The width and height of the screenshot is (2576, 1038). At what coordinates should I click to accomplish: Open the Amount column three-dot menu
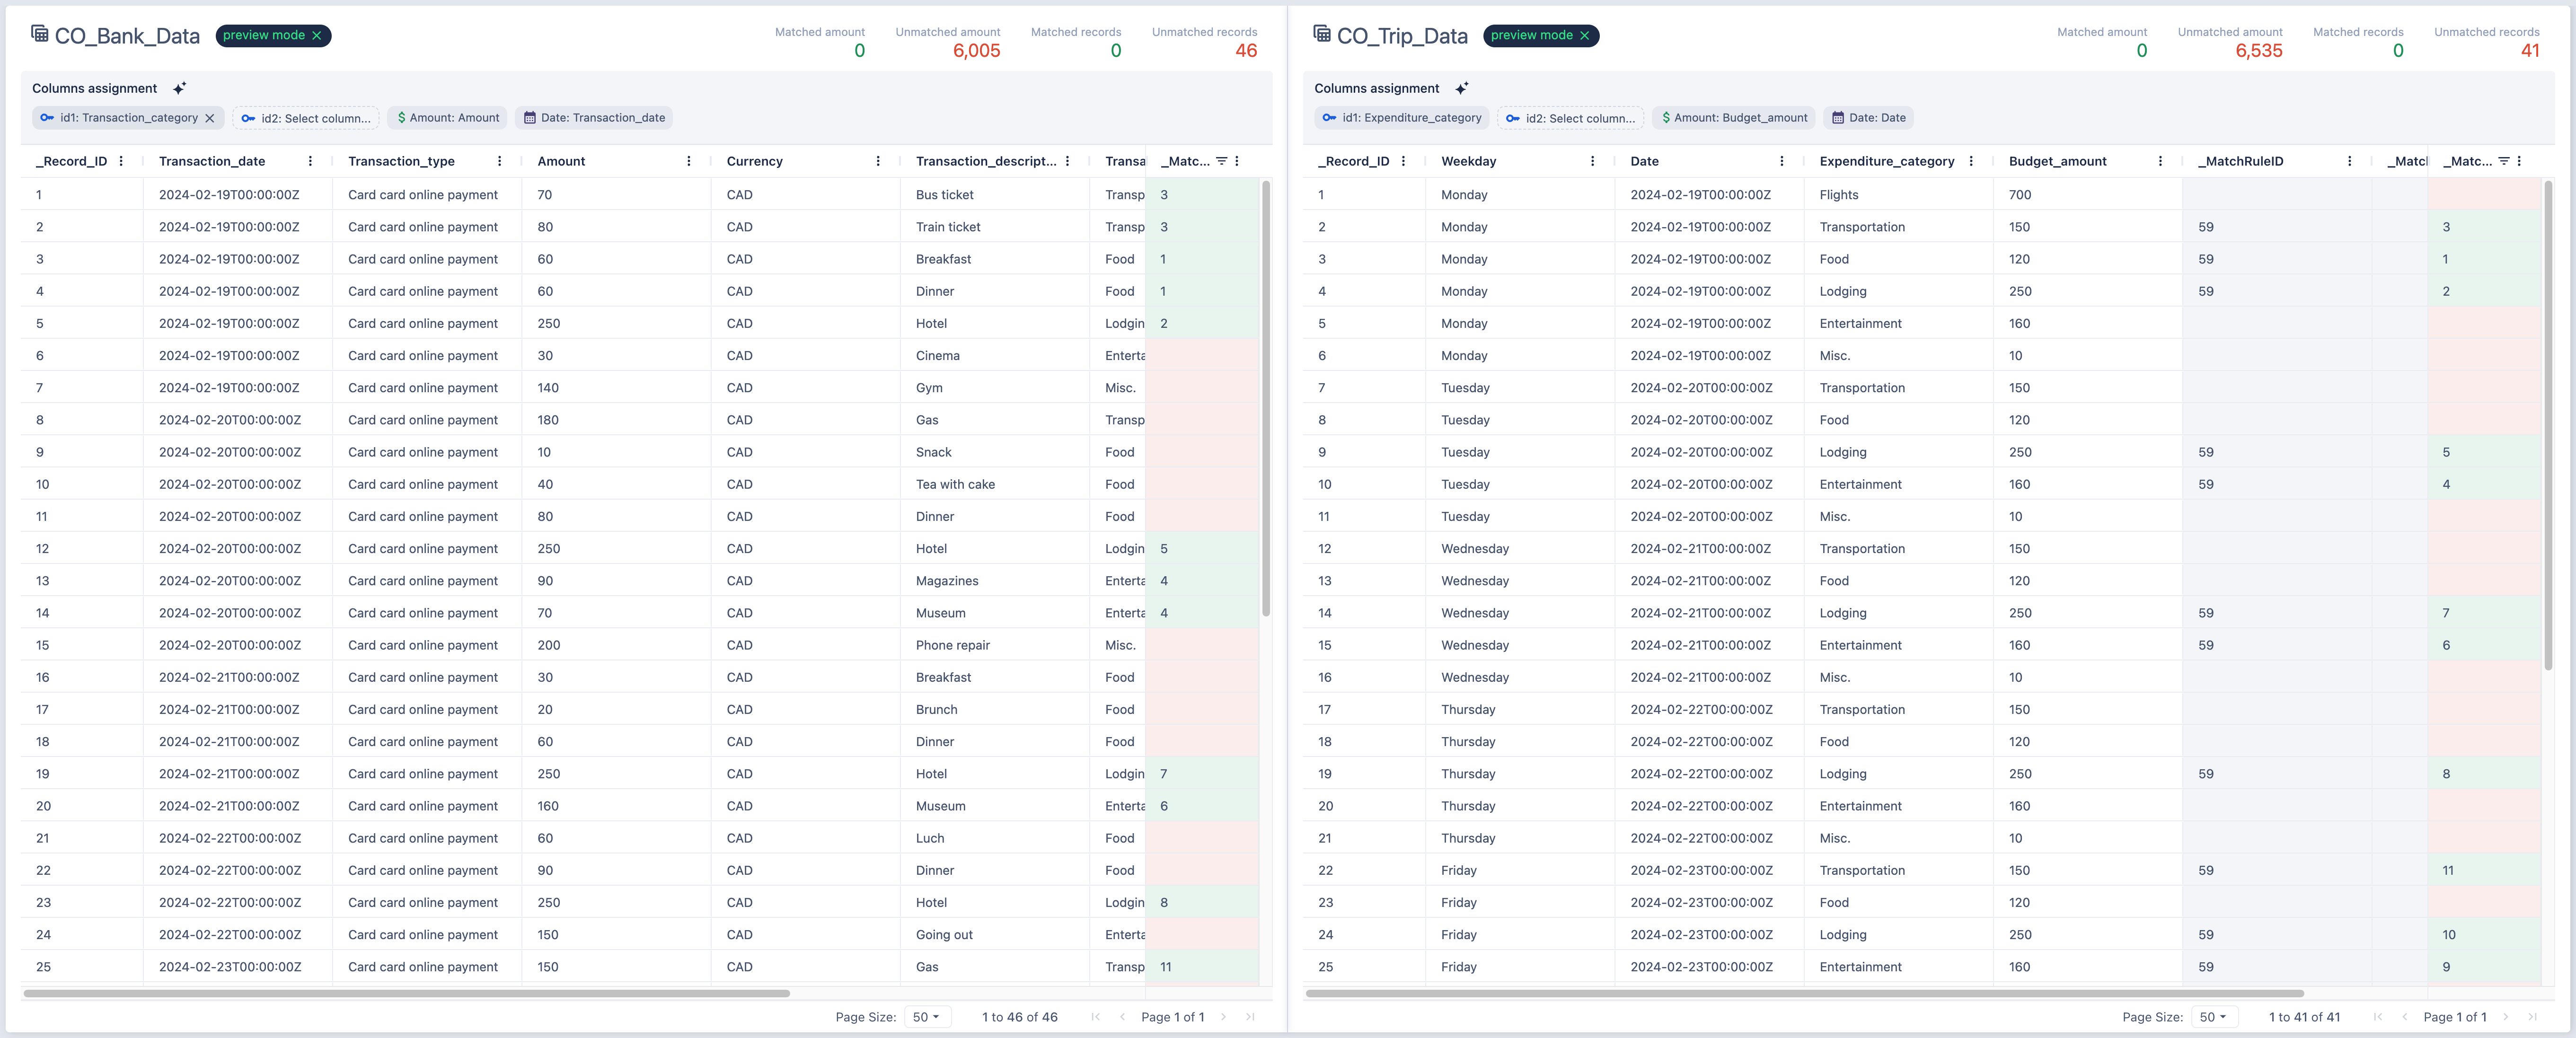point(688,161)
